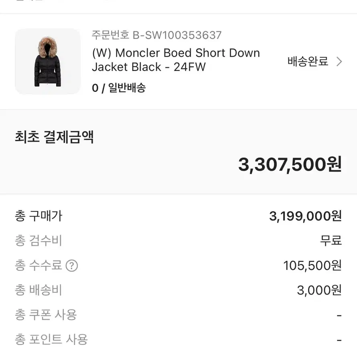Select the 총 쿠폰 사용 row label
The height and width of the screenshot is (357, 357).
point(46,315)
